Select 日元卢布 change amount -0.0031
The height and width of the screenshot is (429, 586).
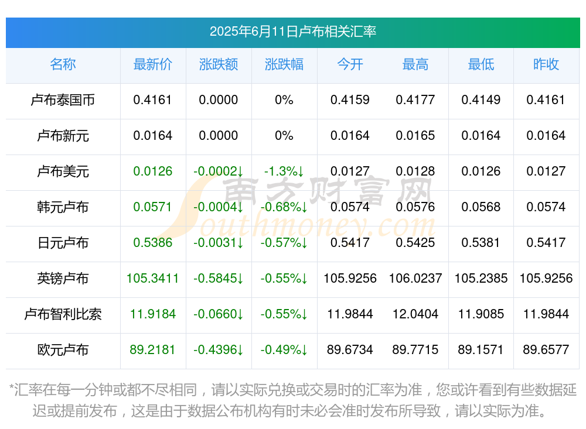pos(218,242)
